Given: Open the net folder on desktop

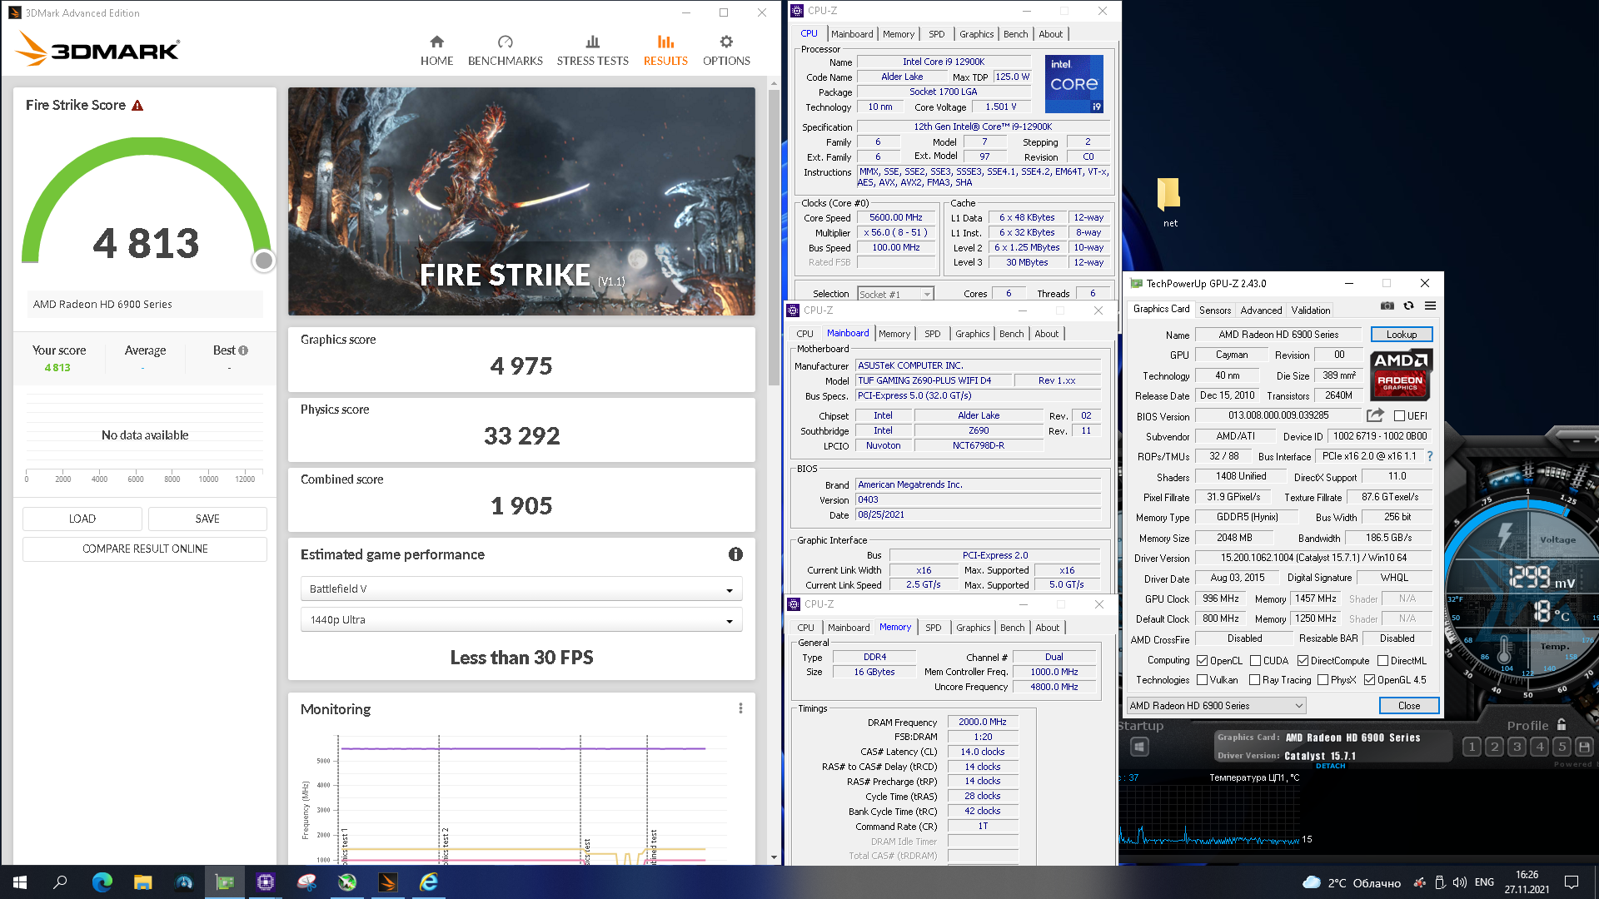Looking at the screenshot, I should pyautogui.click(x=1169, y=202).
